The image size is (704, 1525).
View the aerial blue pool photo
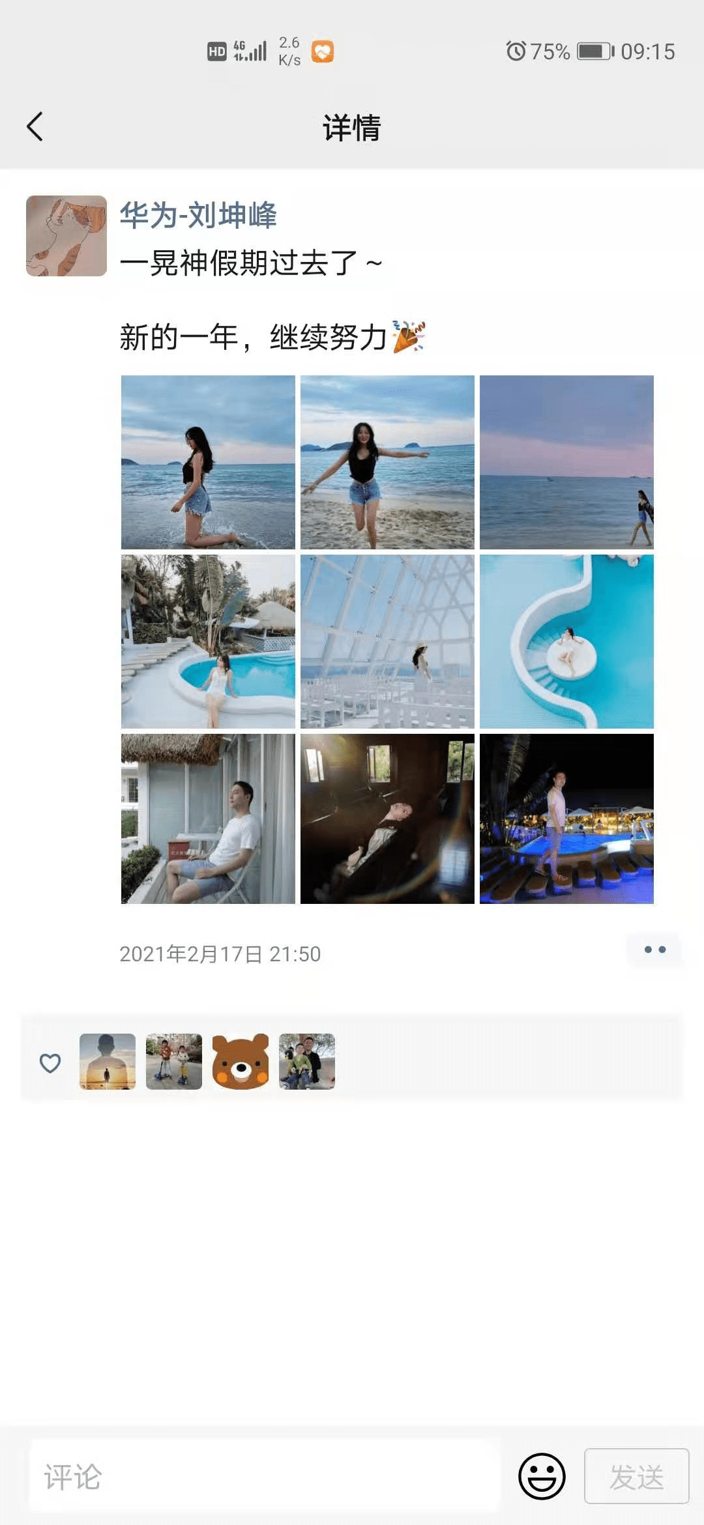566,641
